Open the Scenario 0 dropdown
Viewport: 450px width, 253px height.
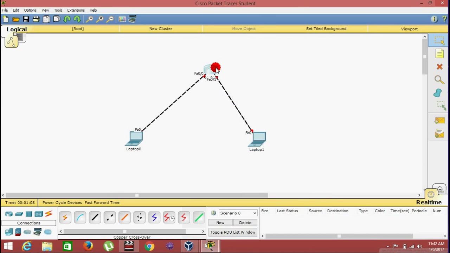(238, 213)
